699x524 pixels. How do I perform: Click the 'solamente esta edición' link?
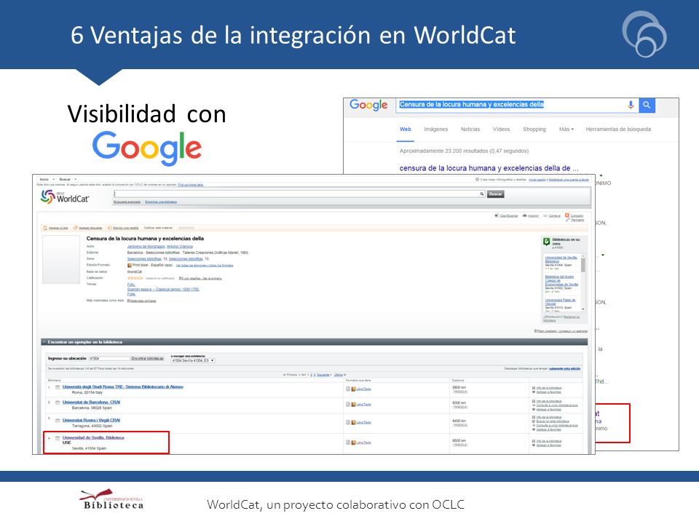coord(565,368)
